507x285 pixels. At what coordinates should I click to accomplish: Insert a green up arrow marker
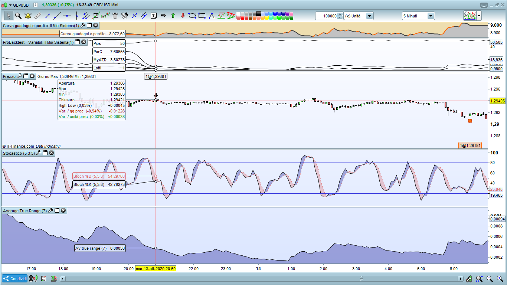pyautogui.click(x=173, y=16)
